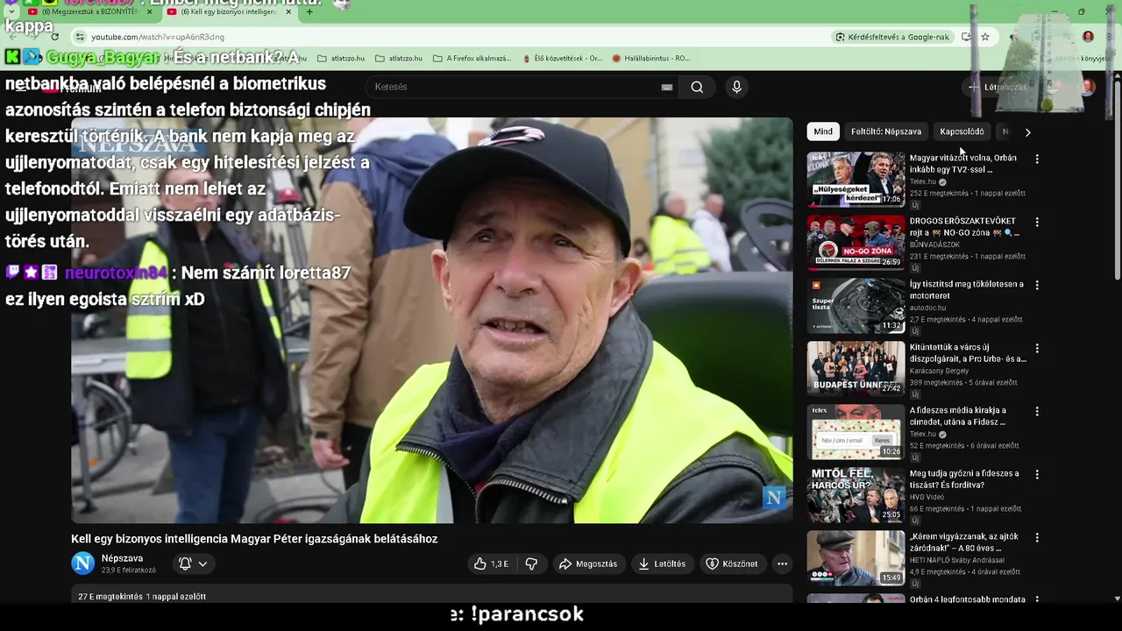The height and width of the screenshot is (631, 1122).
Task: Open the Karácsony Gergely channel link
Action: [x=939, y=371]
